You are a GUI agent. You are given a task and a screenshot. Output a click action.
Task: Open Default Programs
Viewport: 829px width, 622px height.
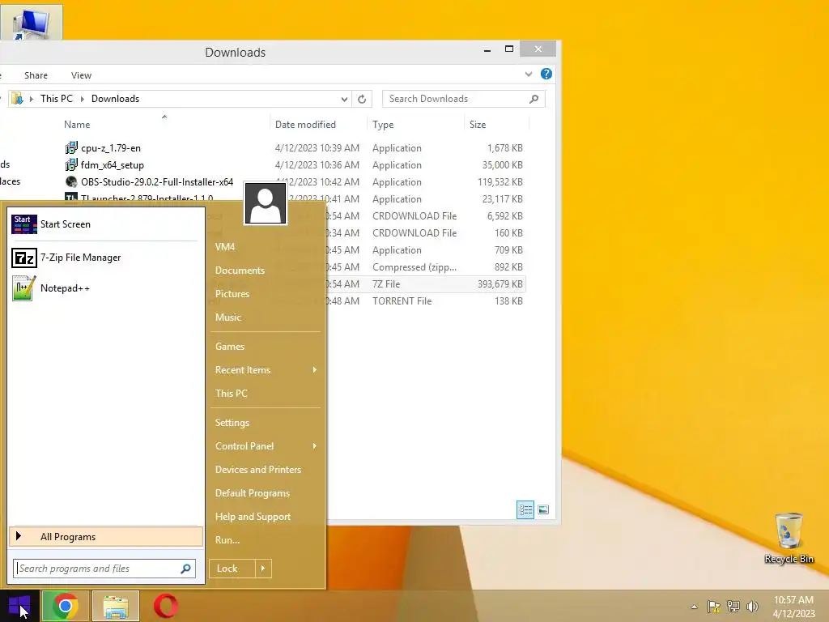click(253, 493)
